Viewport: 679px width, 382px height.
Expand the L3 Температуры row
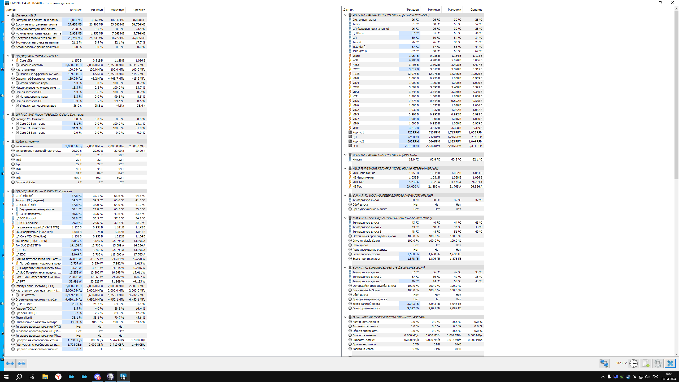12,214
